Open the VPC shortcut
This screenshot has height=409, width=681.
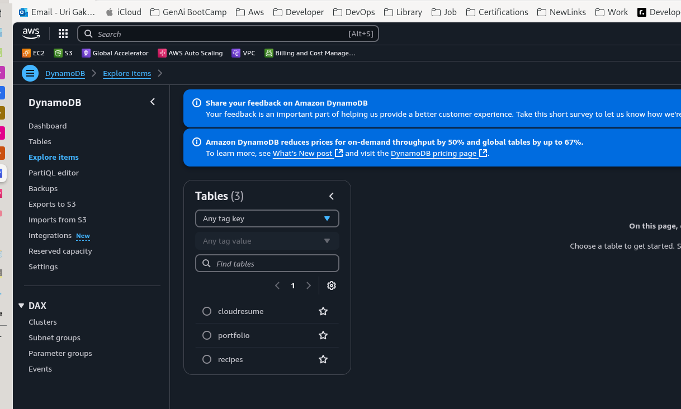click(x=244, y=53)
